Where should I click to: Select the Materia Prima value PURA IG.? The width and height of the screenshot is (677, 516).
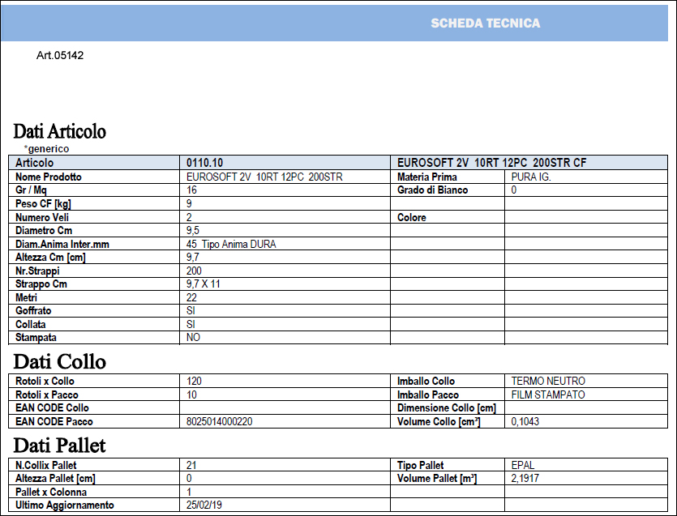coord(531,177)
